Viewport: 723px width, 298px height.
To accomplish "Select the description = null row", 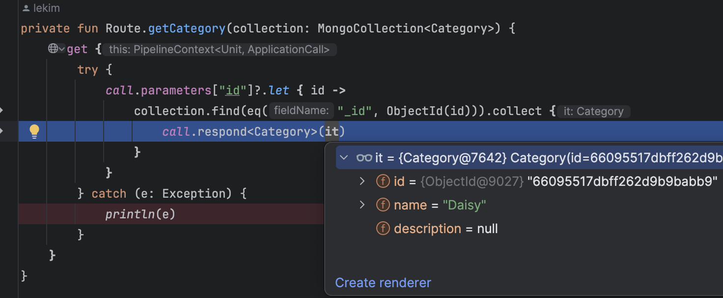I will tap(445, 229).
